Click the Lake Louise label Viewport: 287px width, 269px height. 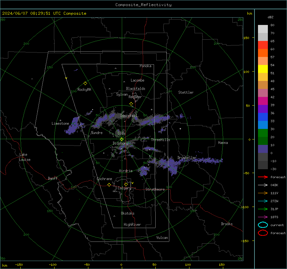click(25, 157)
